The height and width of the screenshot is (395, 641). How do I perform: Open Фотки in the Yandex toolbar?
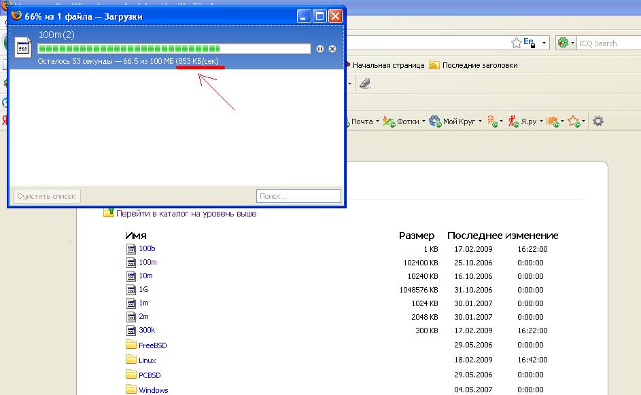coord(407,121)
